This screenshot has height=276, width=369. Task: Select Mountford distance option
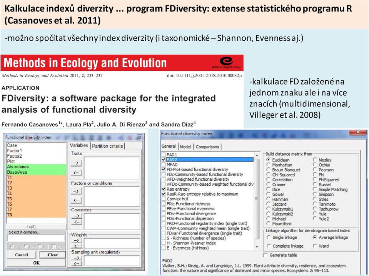click(268, 223)
